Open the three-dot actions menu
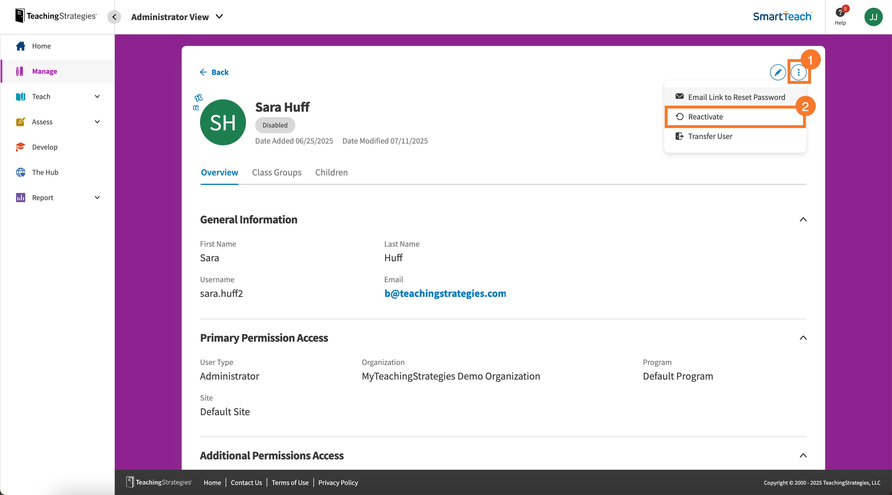892x495 pixels. 799,73
